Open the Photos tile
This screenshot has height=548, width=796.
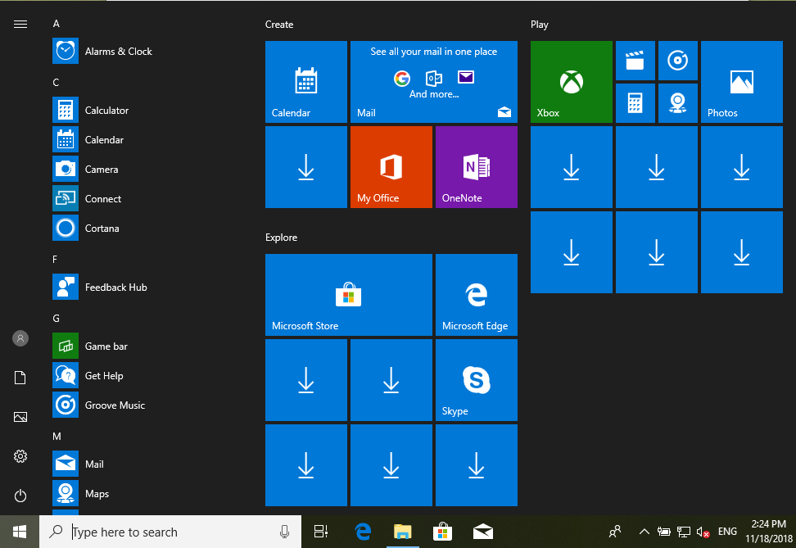tap(741, 82)
